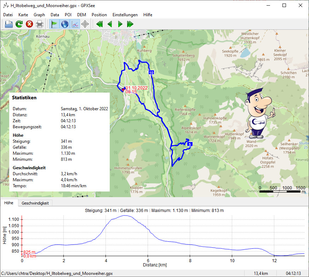The width and height of the screenshot is (309, 277).
Task: Open the Datei menu
Action: tap(8, 15)
